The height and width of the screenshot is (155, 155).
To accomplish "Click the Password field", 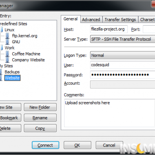I will tap(122, 75).
